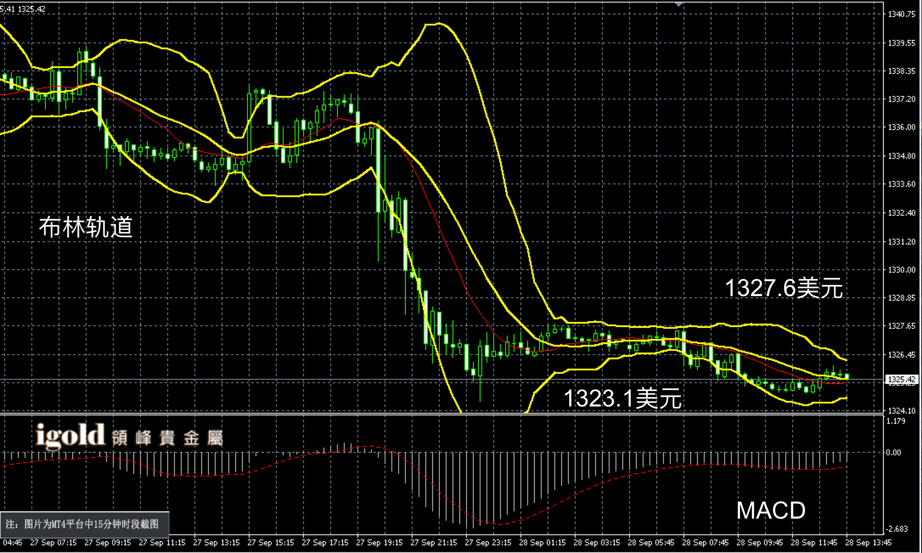Click the 1327.6美元 price annotation

click(784, 288)
